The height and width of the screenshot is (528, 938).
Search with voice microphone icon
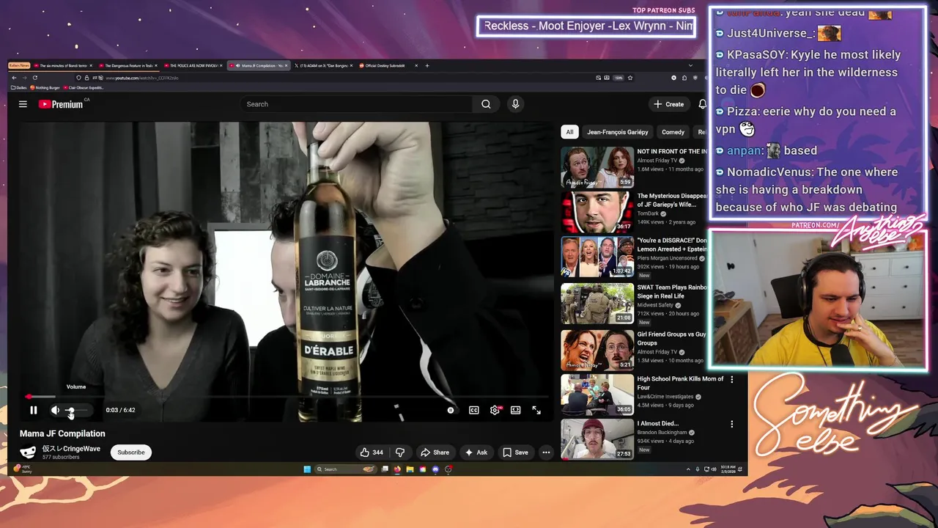point(515,104)
